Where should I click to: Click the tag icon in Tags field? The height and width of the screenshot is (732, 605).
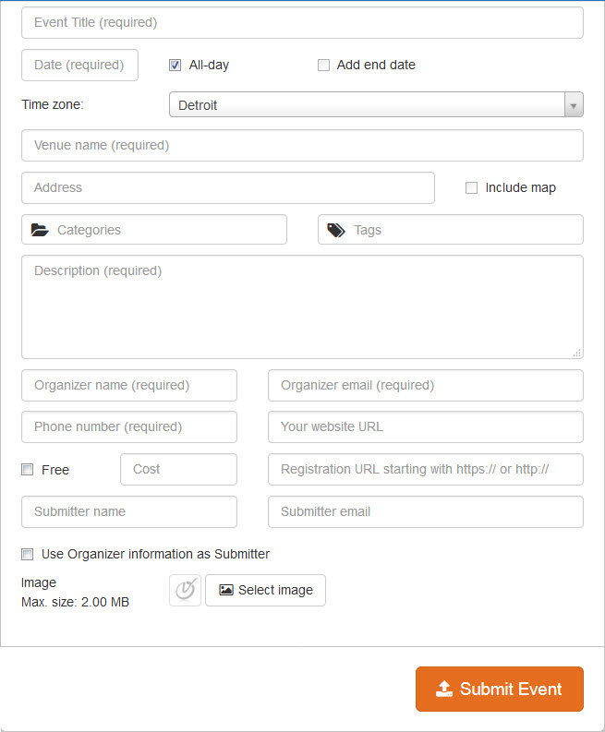click(336, 230)
